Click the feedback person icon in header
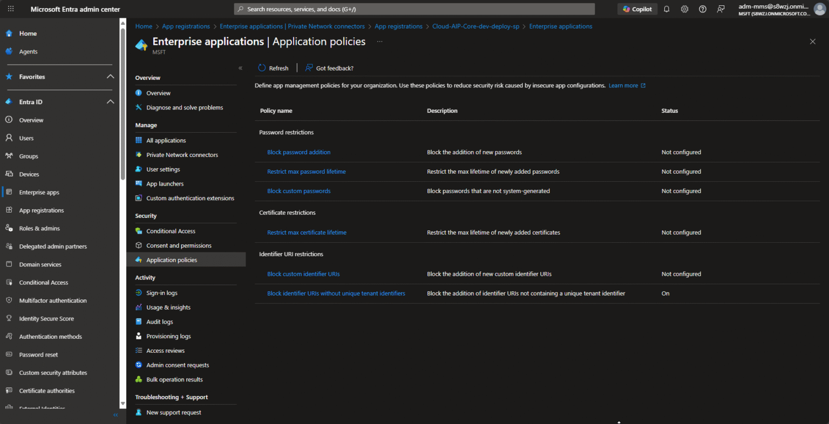829x424 pixels. pyautogui.click(x=721, y=9)
